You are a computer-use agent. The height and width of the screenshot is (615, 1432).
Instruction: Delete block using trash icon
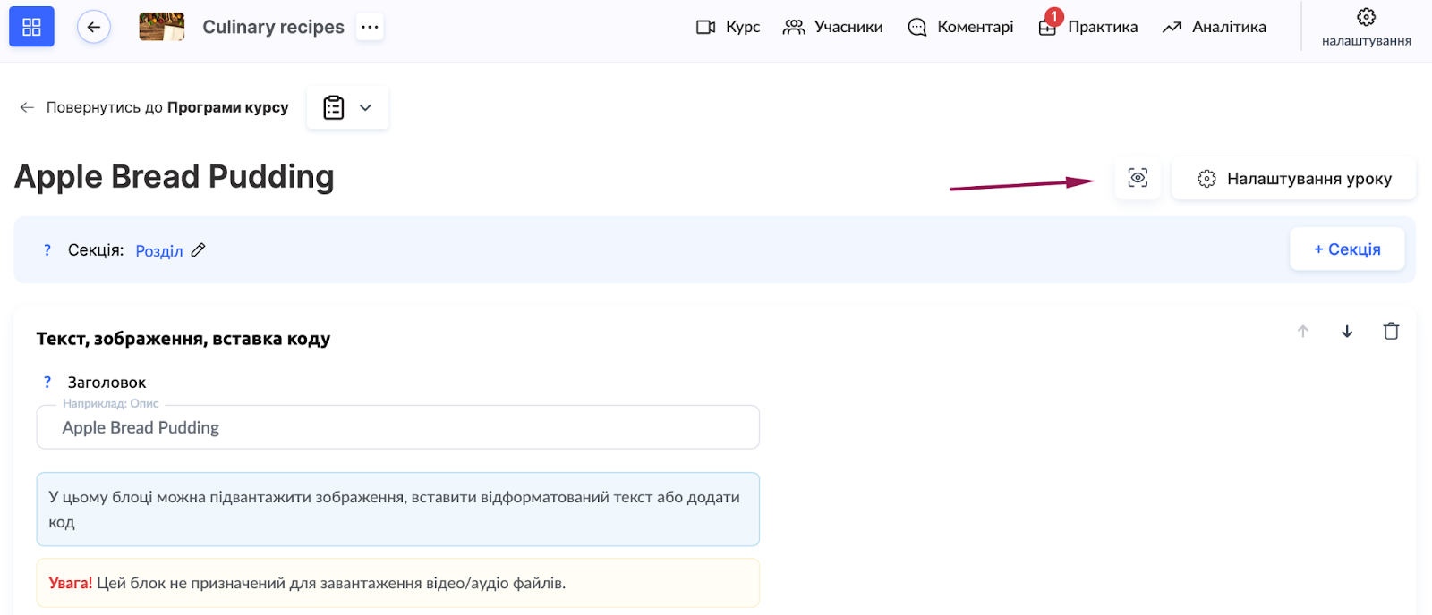point(1391,332)
